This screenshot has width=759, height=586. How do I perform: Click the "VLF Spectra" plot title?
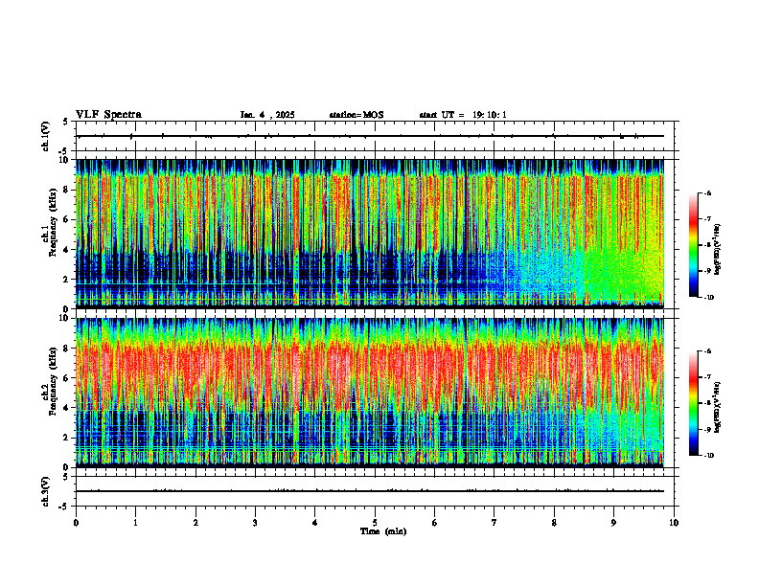[x=108, y=115]
